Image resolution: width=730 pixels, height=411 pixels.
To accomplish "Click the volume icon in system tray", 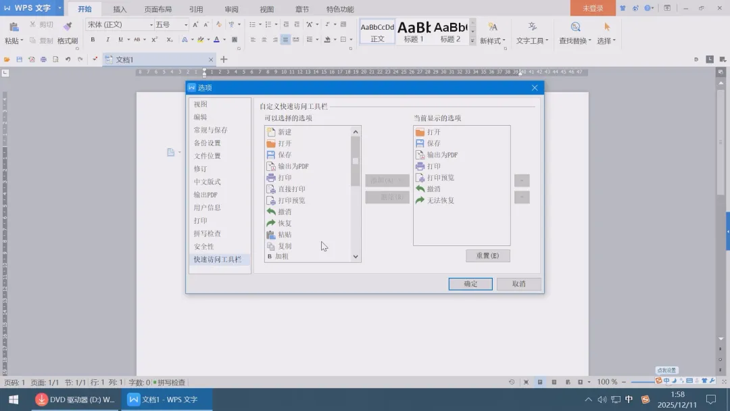I will point(602,400).
